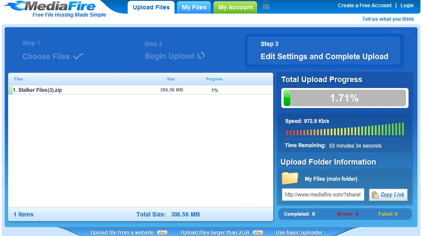Click Step 2 Begin Upload
Screen dimensions: 423x236
coord(174,51)
